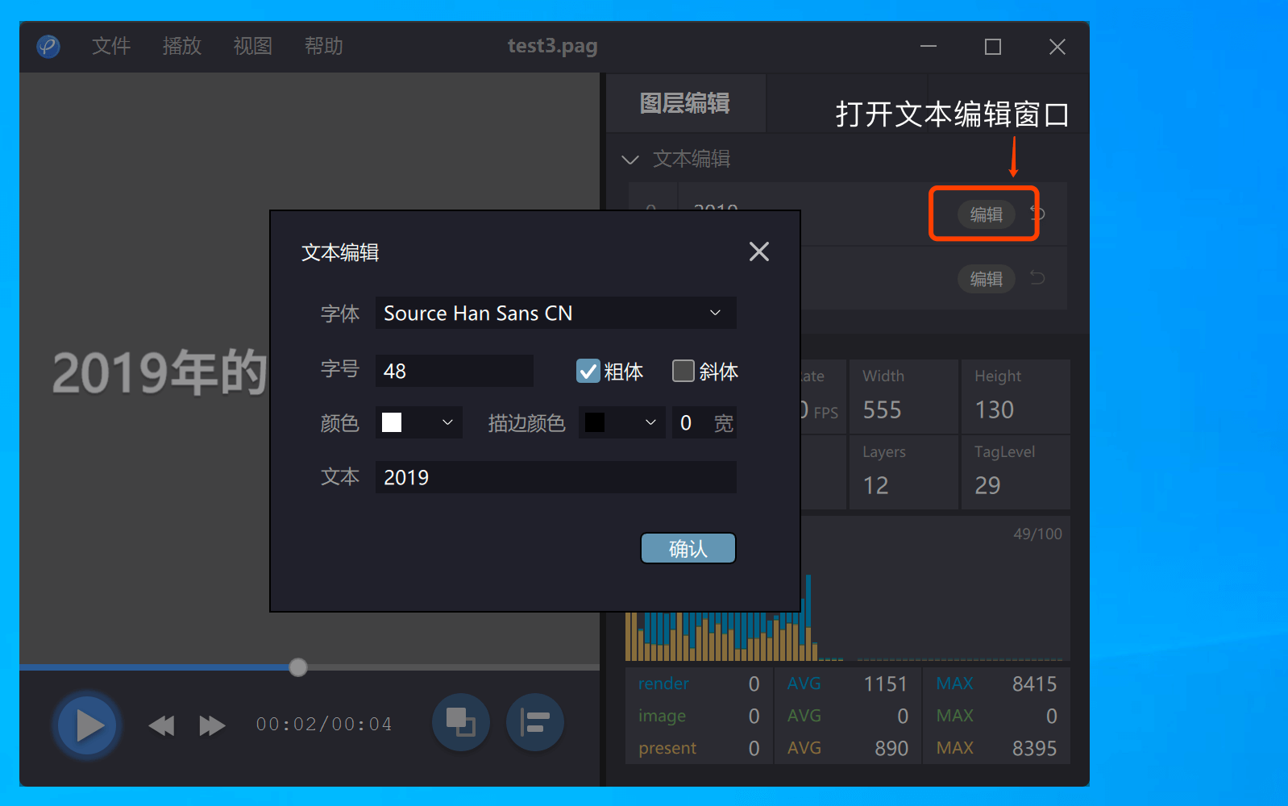Click the 2019年的 preview text in the canvas
This screenshot has height=806, width=1288.
pyautogui.click(x=160, y=373)
